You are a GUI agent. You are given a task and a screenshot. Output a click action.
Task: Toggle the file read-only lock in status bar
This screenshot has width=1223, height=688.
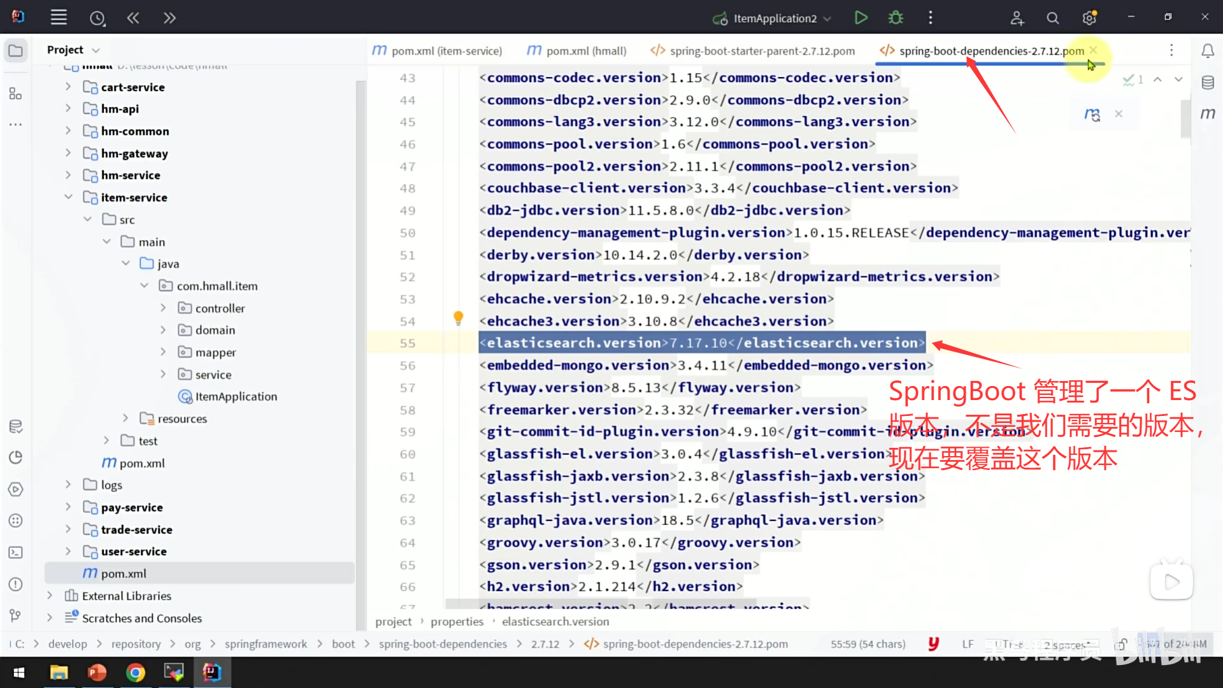click(1122, 644)
